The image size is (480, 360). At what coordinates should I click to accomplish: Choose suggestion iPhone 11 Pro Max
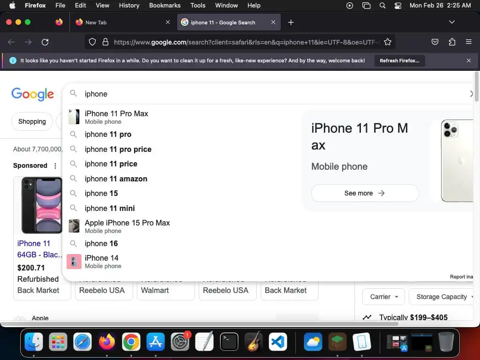pos(180,117)
